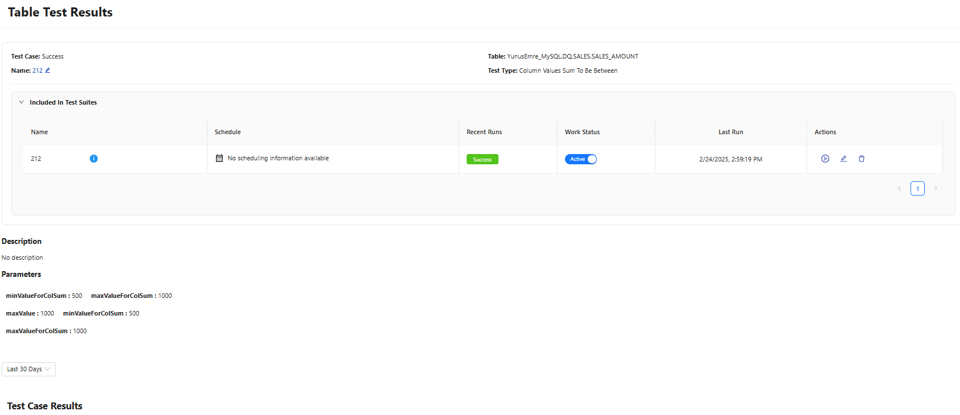Click the pencil icon beside Name 212
The width and height of the screenshot is (960, 415).
pos(48,70)
